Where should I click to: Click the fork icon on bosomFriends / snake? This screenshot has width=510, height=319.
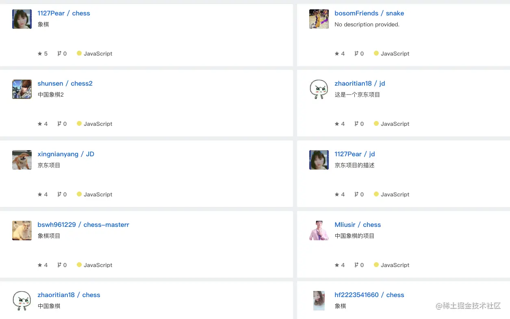pos(356,54)
